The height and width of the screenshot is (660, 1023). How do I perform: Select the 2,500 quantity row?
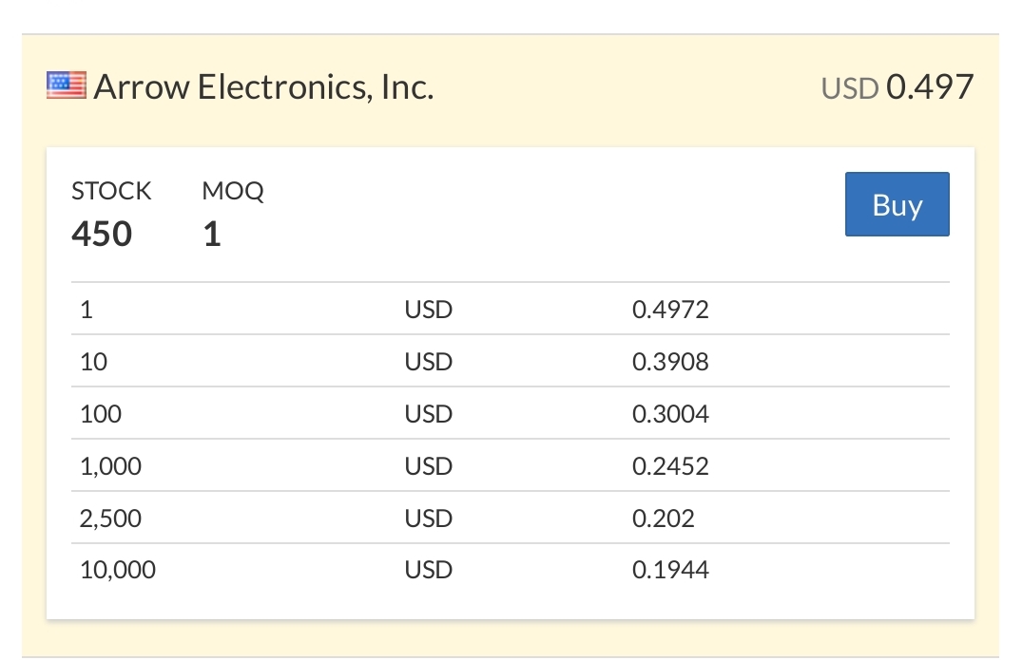point(511,518)
